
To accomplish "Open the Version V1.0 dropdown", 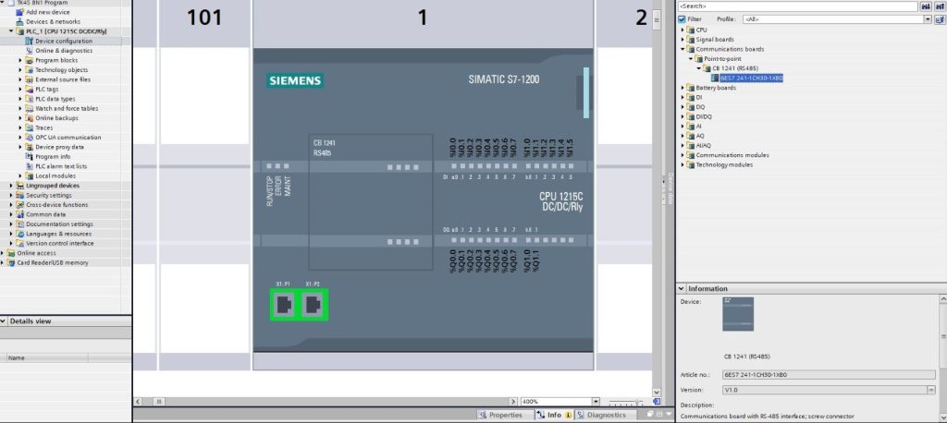I will coord(929,390).
